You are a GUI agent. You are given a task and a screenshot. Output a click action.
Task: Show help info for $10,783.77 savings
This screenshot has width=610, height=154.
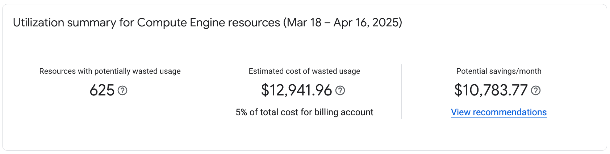[x=536, y=90]
